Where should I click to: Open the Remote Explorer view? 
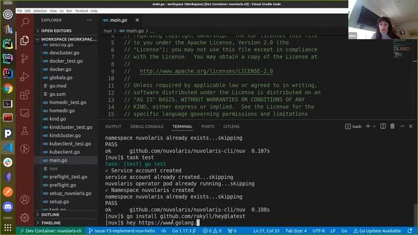pos(25,113)
